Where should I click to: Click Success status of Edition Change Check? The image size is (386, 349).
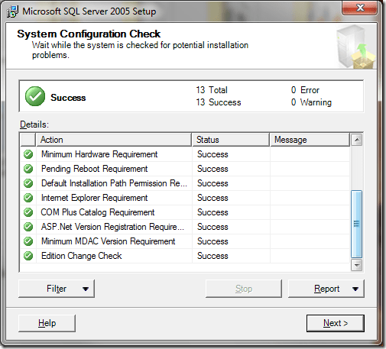pyautogui.click(x=212, y=256)
